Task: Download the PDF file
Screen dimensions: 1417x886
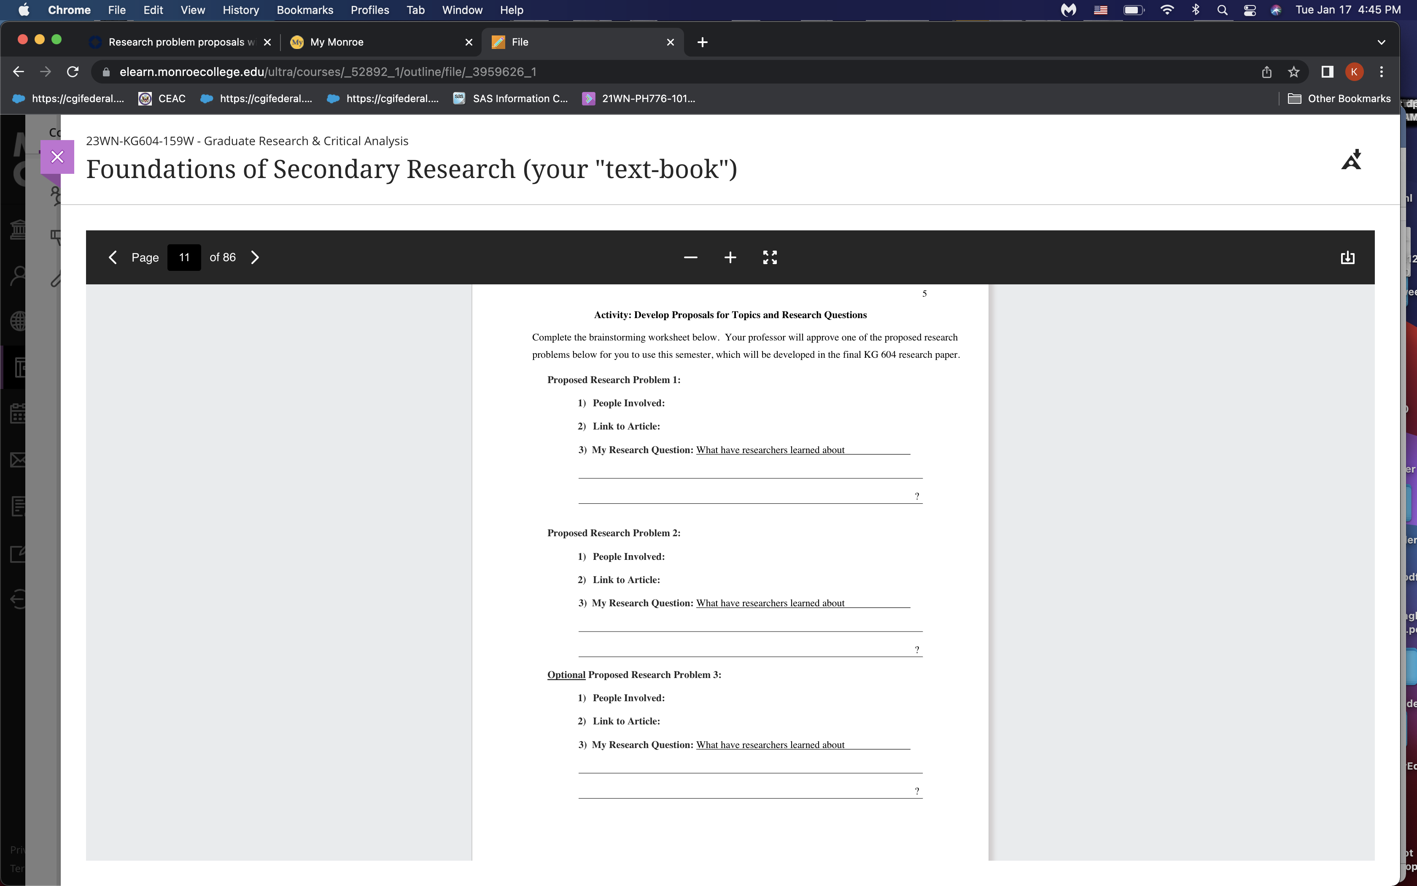Action: (1347, 257)
